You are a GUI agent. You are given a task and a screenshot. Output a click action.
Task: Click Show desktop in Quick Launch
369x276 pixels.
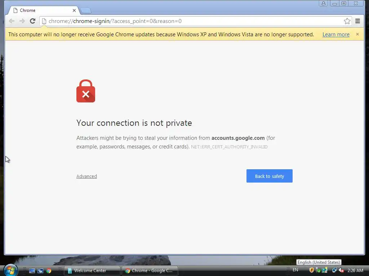(32, 271)
